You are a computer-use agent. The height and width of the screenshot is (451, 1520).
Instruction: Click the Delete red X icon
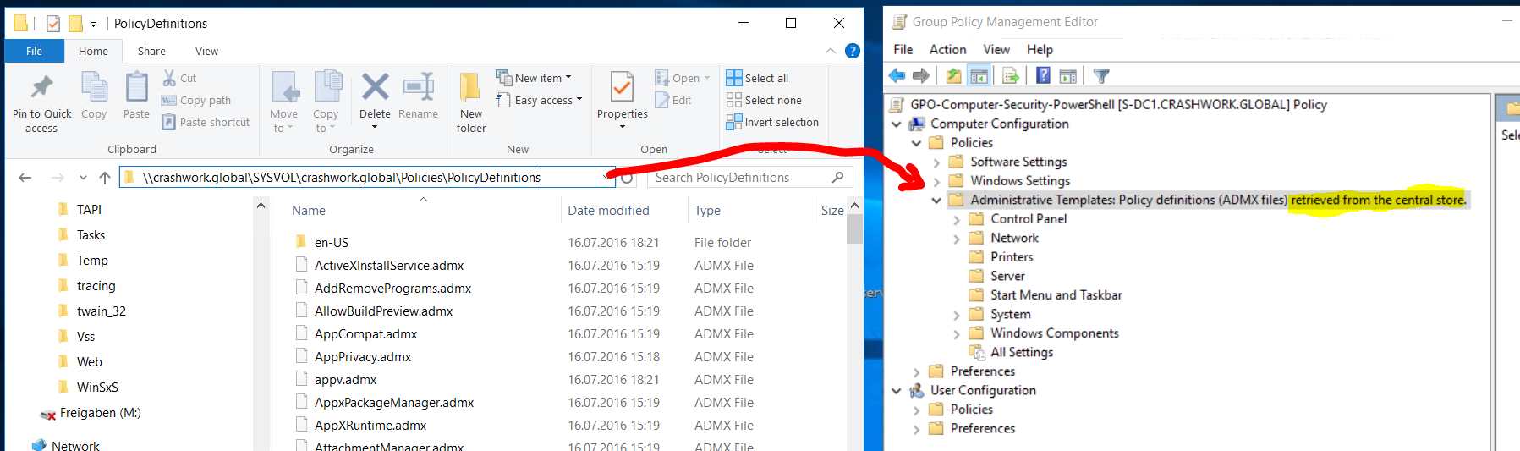(x=375, y=86)
